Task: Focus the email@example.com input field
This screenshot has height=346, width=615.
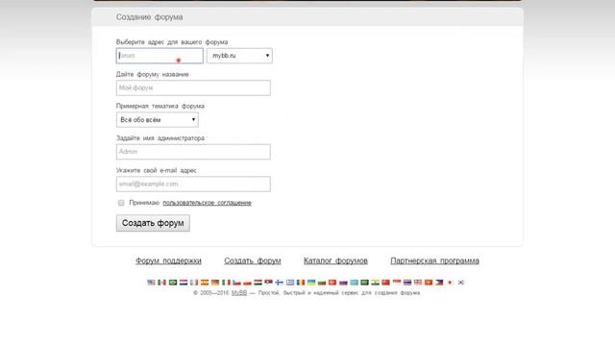Action: [x=193, y=184]
